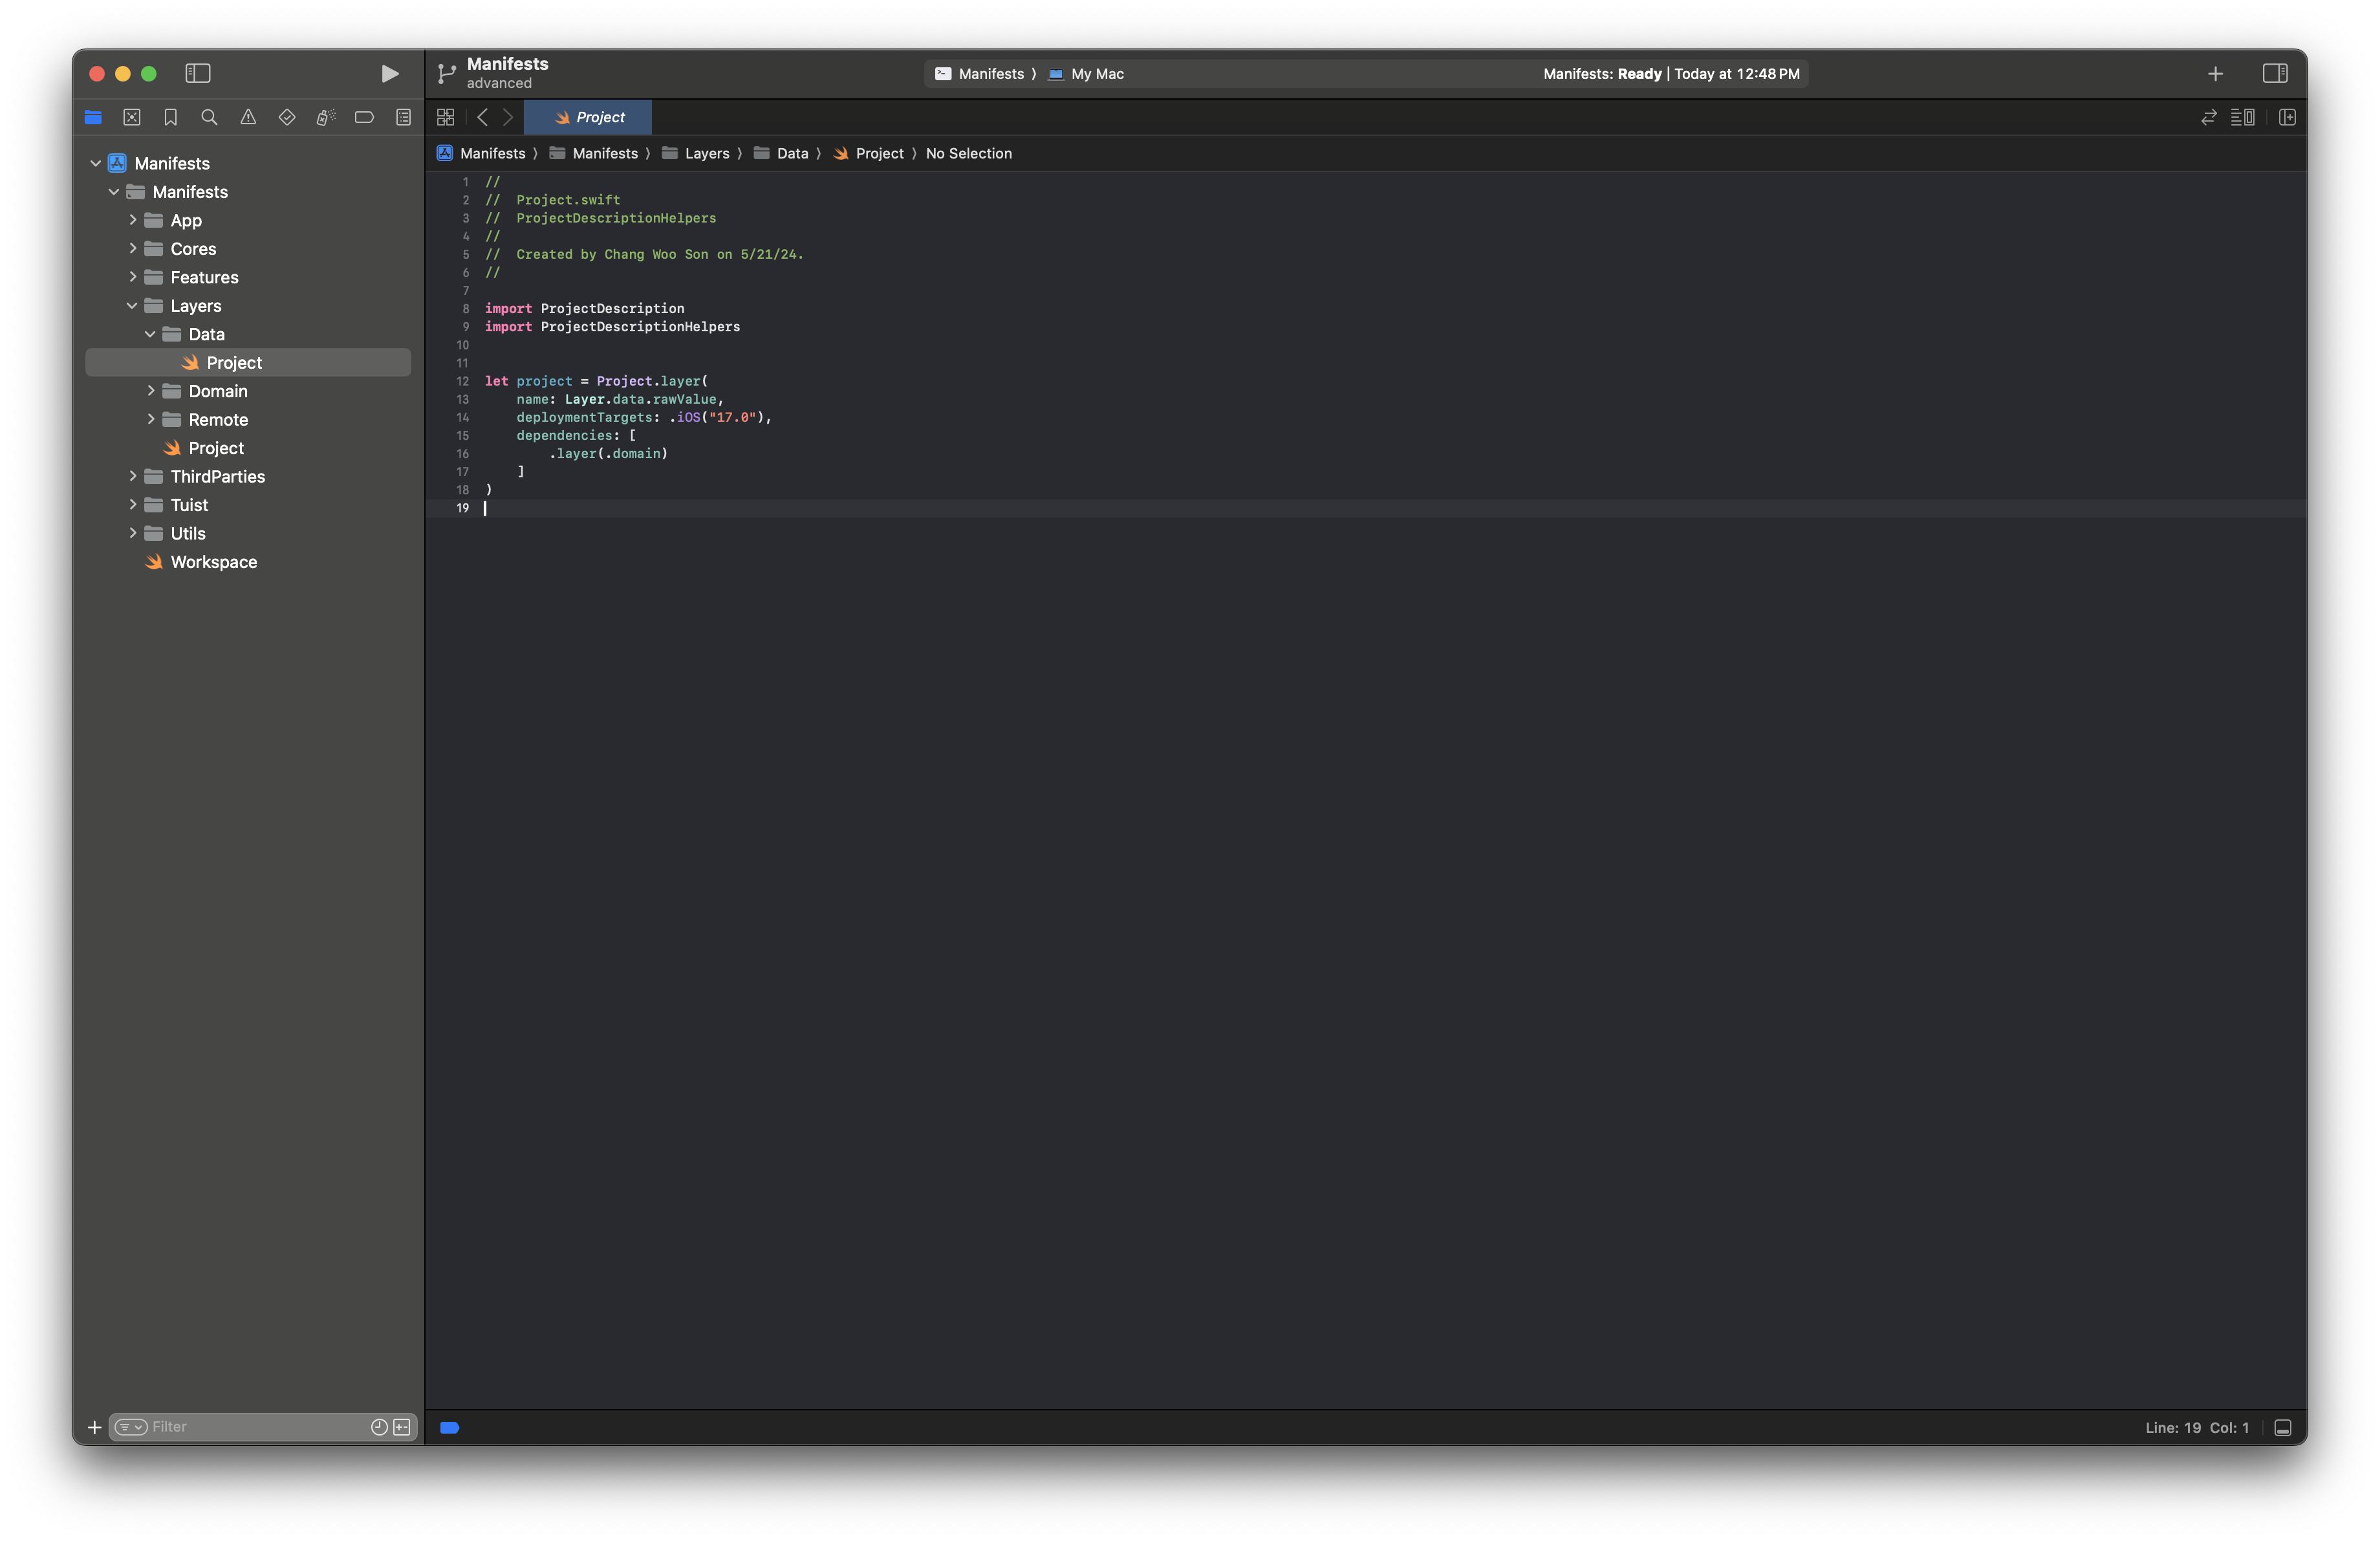The height and width of the screenshot is (1541, 2380).
Task: Choose the My Mac run destination
Action: point(1086,74)
